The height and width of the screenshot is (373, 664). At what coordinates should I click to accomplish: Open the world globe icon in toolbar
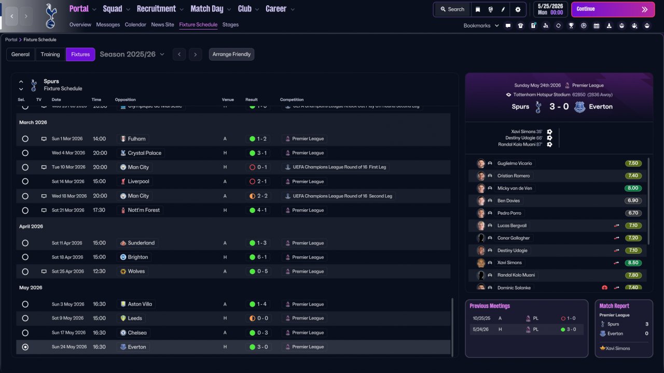point(490,9)
